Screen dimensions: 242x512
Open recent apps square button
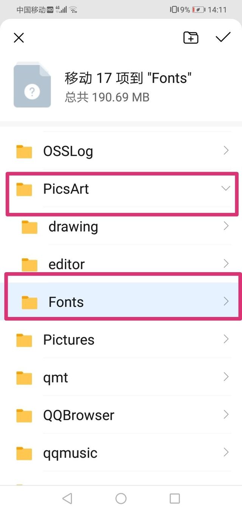[x=175, y=498]
